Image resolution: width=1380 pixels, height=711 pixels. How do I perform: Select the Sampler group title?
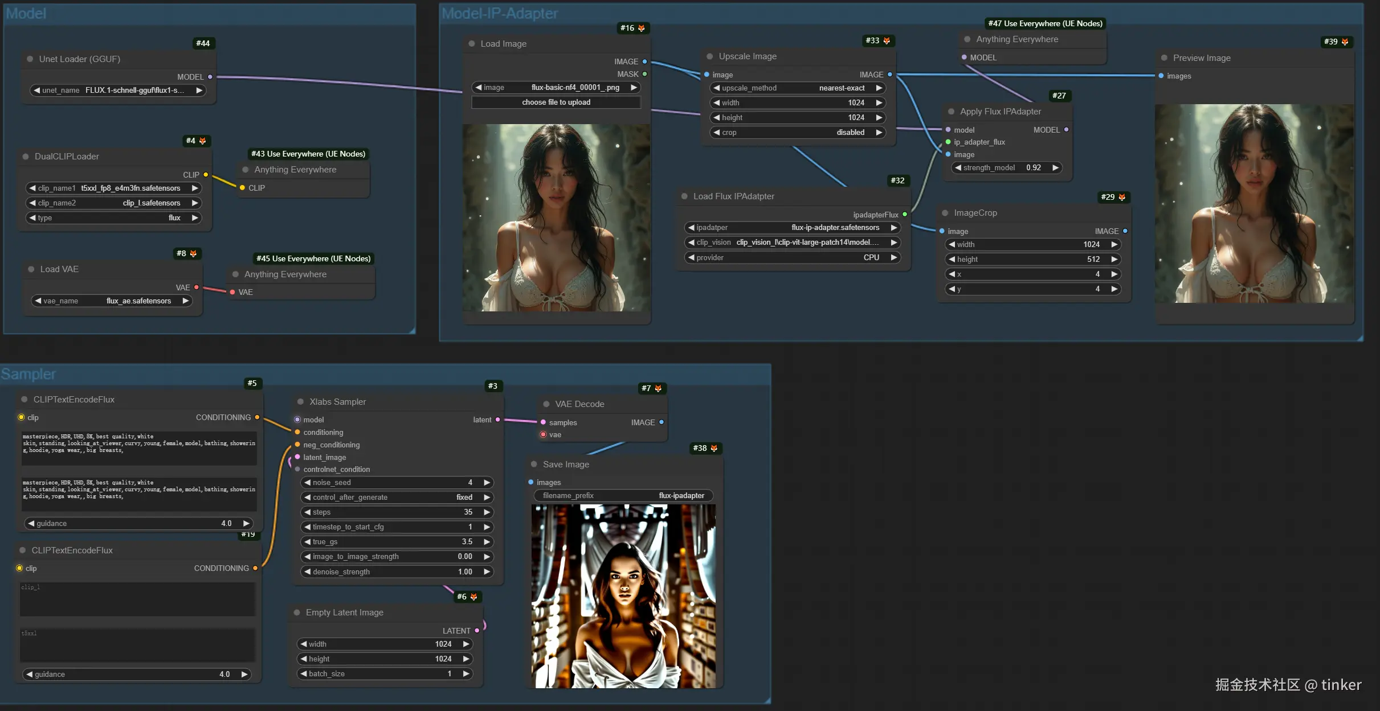28,374
